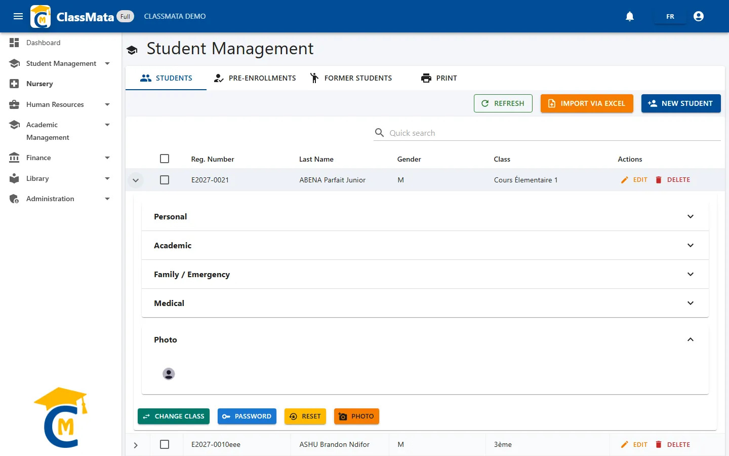This screenshot has width=729, height=456.
Task: Click the Last Name column header
Action: coord(316,159)
